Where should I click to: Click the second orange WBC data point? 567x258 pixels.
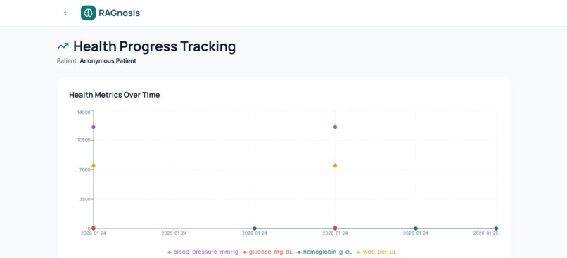pyautogui.click(x=336, y=165)
